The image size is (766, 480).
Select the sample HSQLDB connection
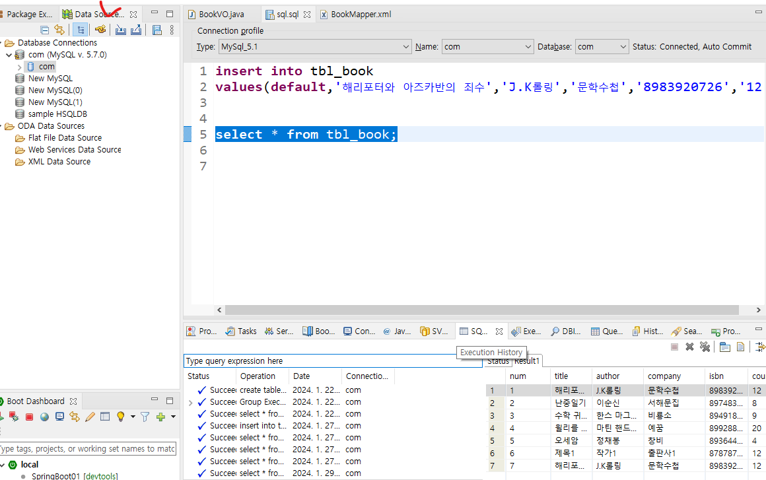[57, 114]
